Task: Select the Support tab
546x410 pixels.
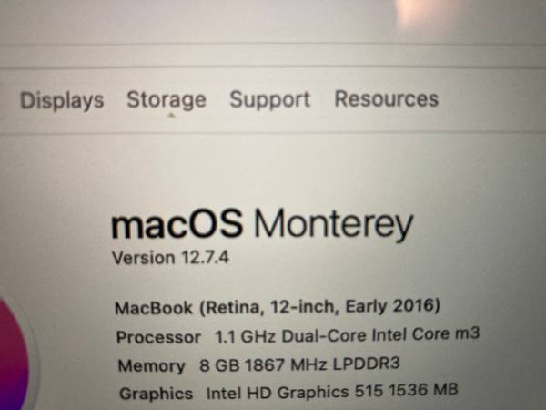Action: (x=269, y=99)
